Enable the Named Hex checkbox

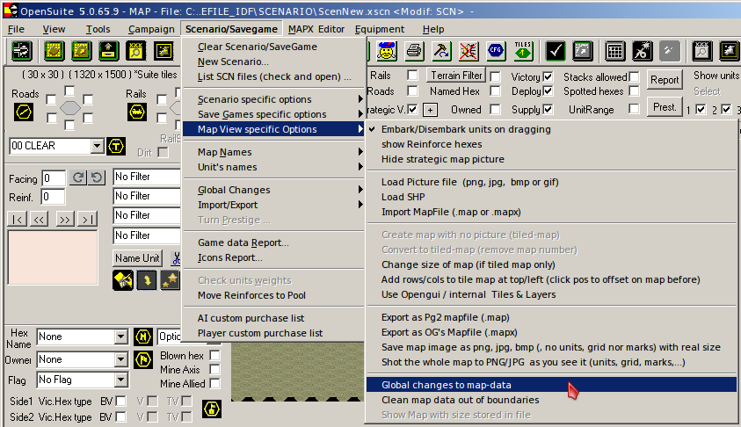pyautogui.click(x=495, y=90)
